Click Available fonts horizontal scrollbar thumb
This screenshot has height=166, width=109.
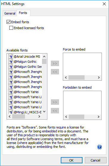(x=18, y=116)
